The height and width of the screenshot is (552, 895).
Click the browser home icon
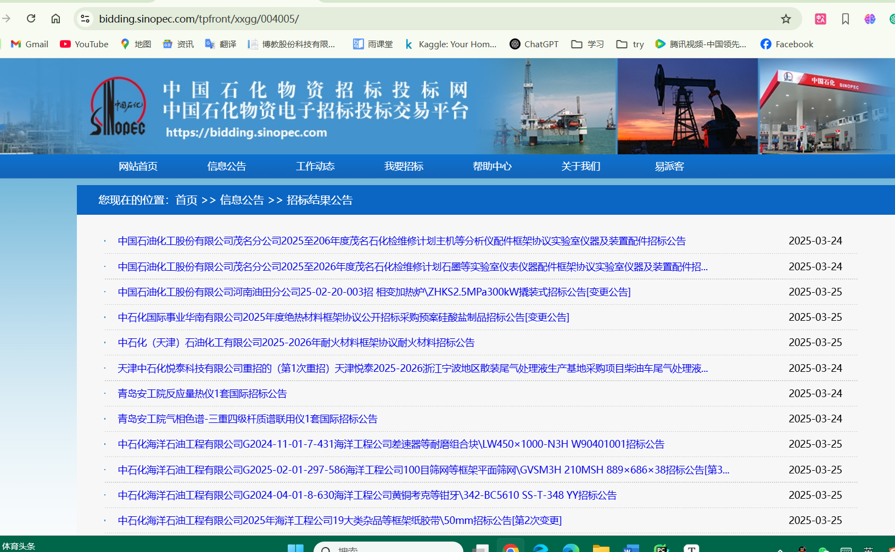click(55, 19)
